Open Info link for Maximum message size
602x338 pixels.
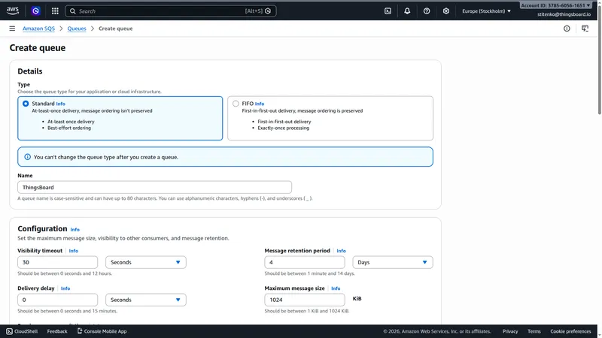tap(336, 288)
